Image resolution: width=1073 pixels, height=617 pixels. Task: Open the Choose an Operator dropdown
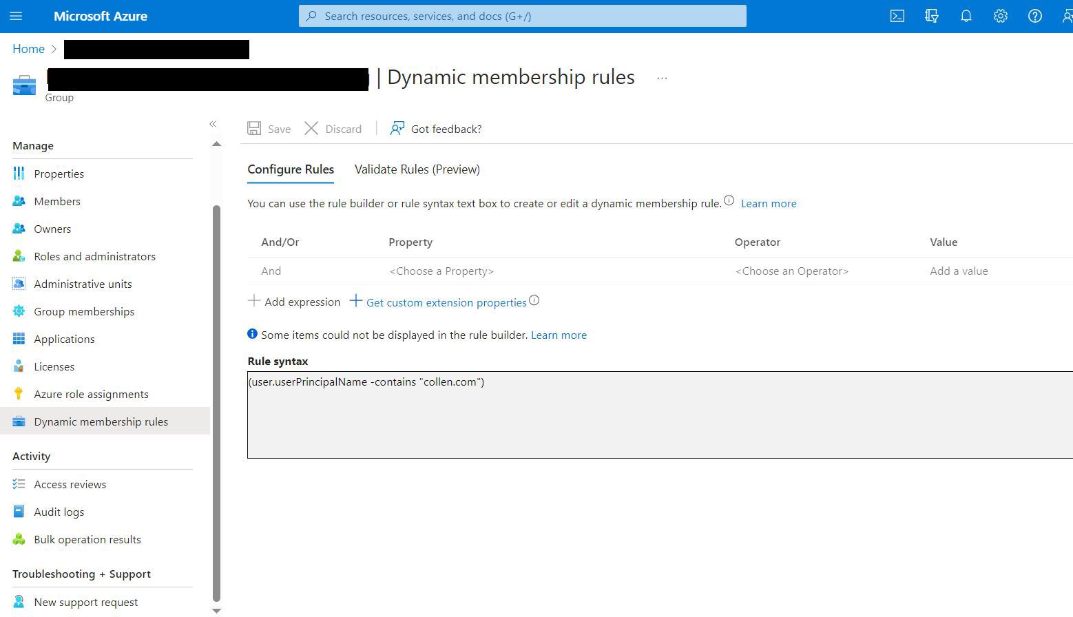click(792, 271)
